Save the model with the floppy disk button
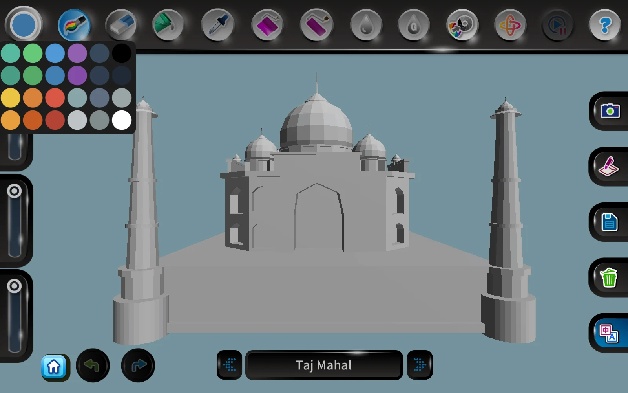The height and width of the screenshot is (393, 628). pos(610,222)
